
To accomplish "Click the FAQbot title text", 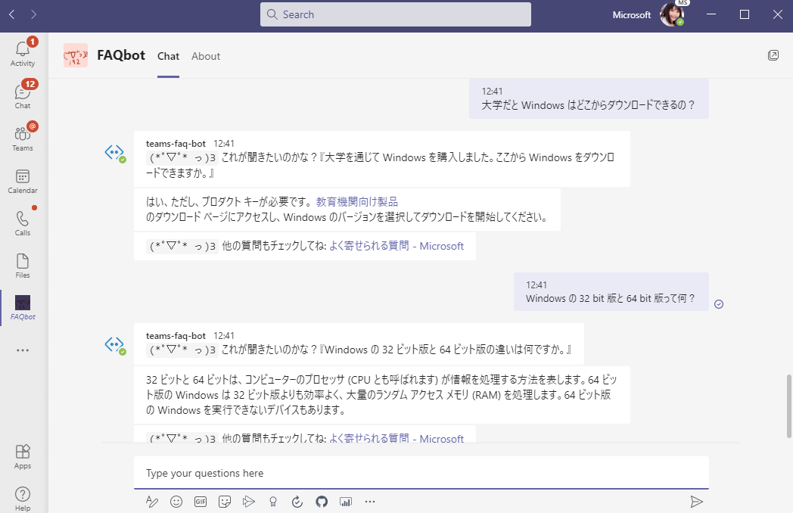I will pos(121,55).
